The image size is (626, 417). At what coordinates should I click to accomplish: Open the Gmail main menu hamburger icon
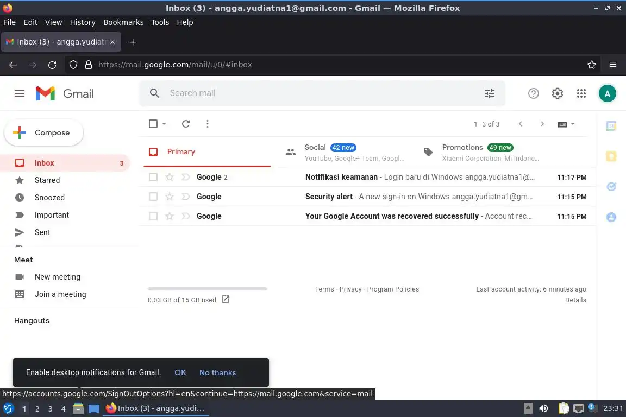(x=20, y=93)
